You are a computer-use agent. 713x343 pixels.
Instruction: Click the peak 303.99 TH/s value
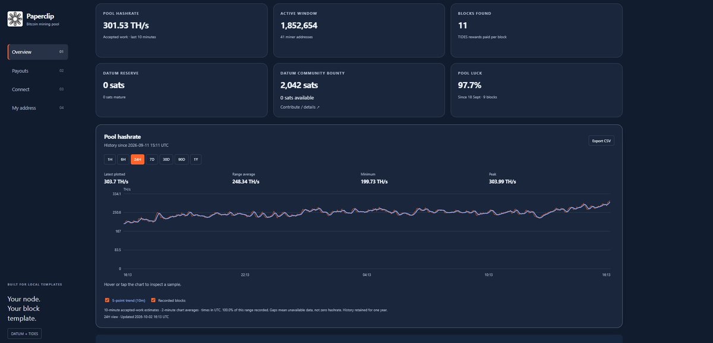(502, 181)
